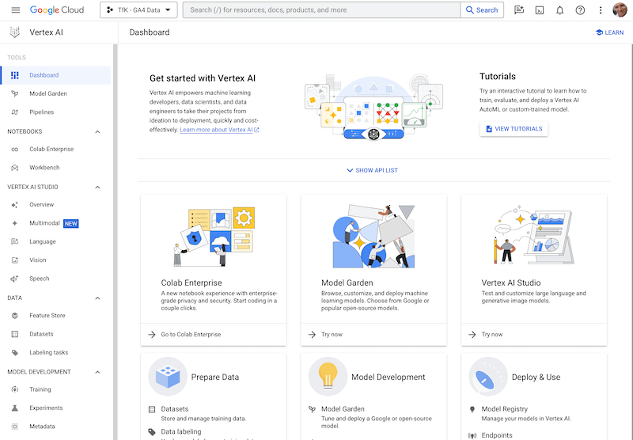Click the Model Garden sidebar icon
This screenshot has width=633, height=440.
pos(15,93)
